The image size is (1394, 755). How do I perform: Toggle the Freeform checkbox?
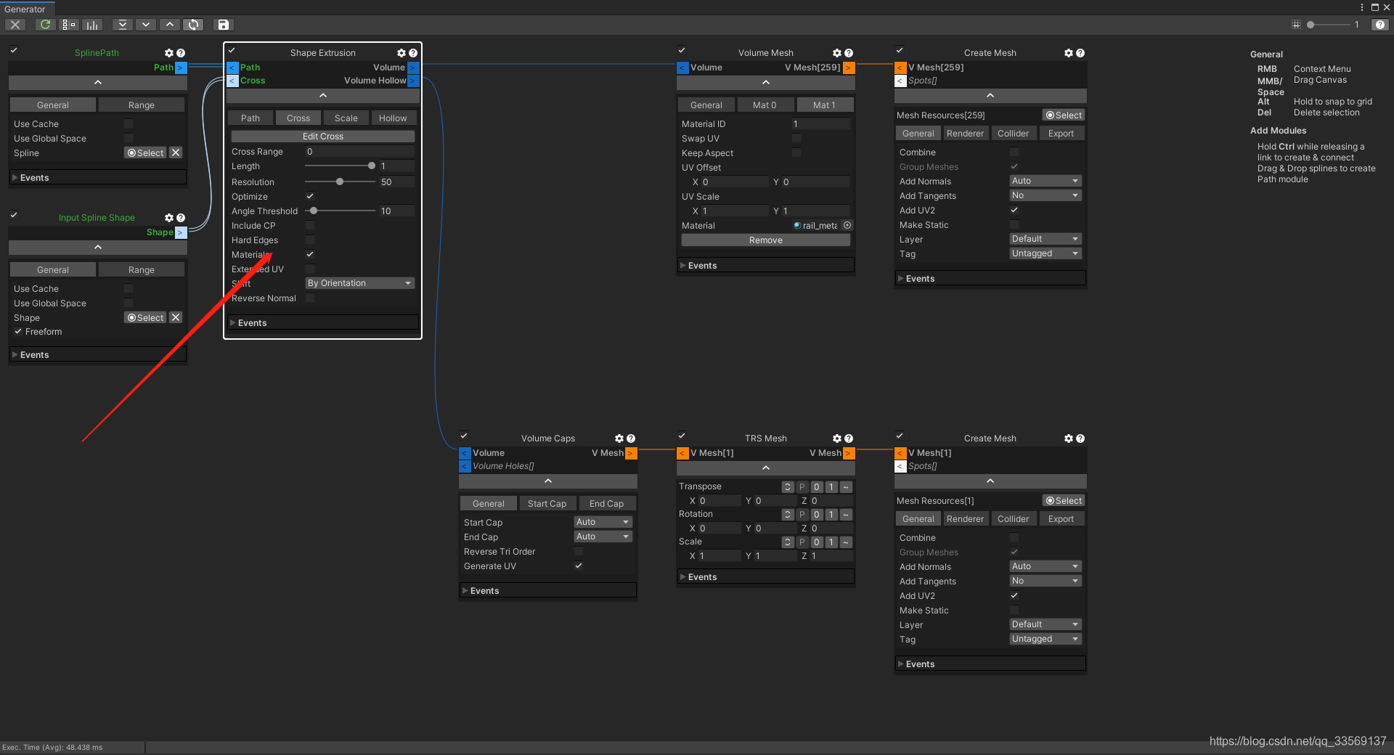point(18,331)
